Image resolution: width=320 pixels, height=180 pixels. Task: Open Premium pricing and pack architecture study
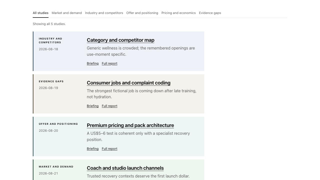(130, 125)
